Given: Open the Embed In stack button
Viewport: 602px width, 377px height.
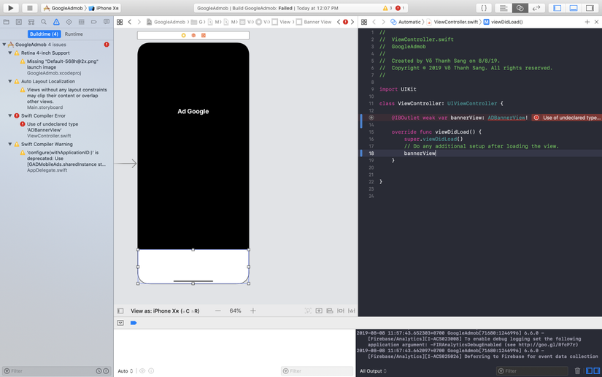Looking at the screenshot, I should (x=319, y=311).
